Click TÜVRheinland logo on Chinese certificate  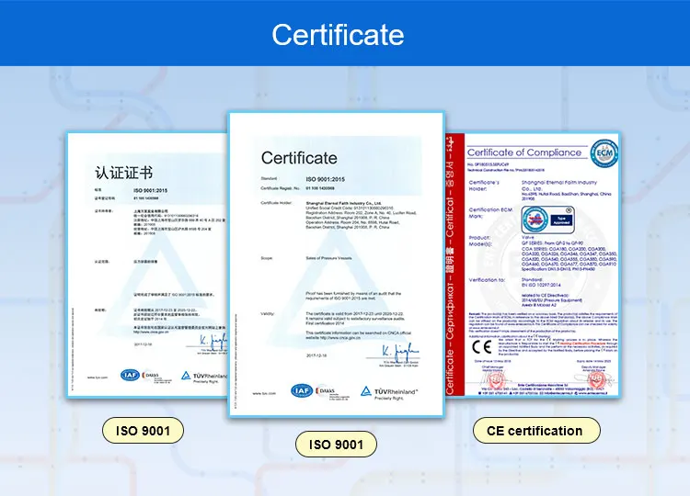tap(204, 378)
